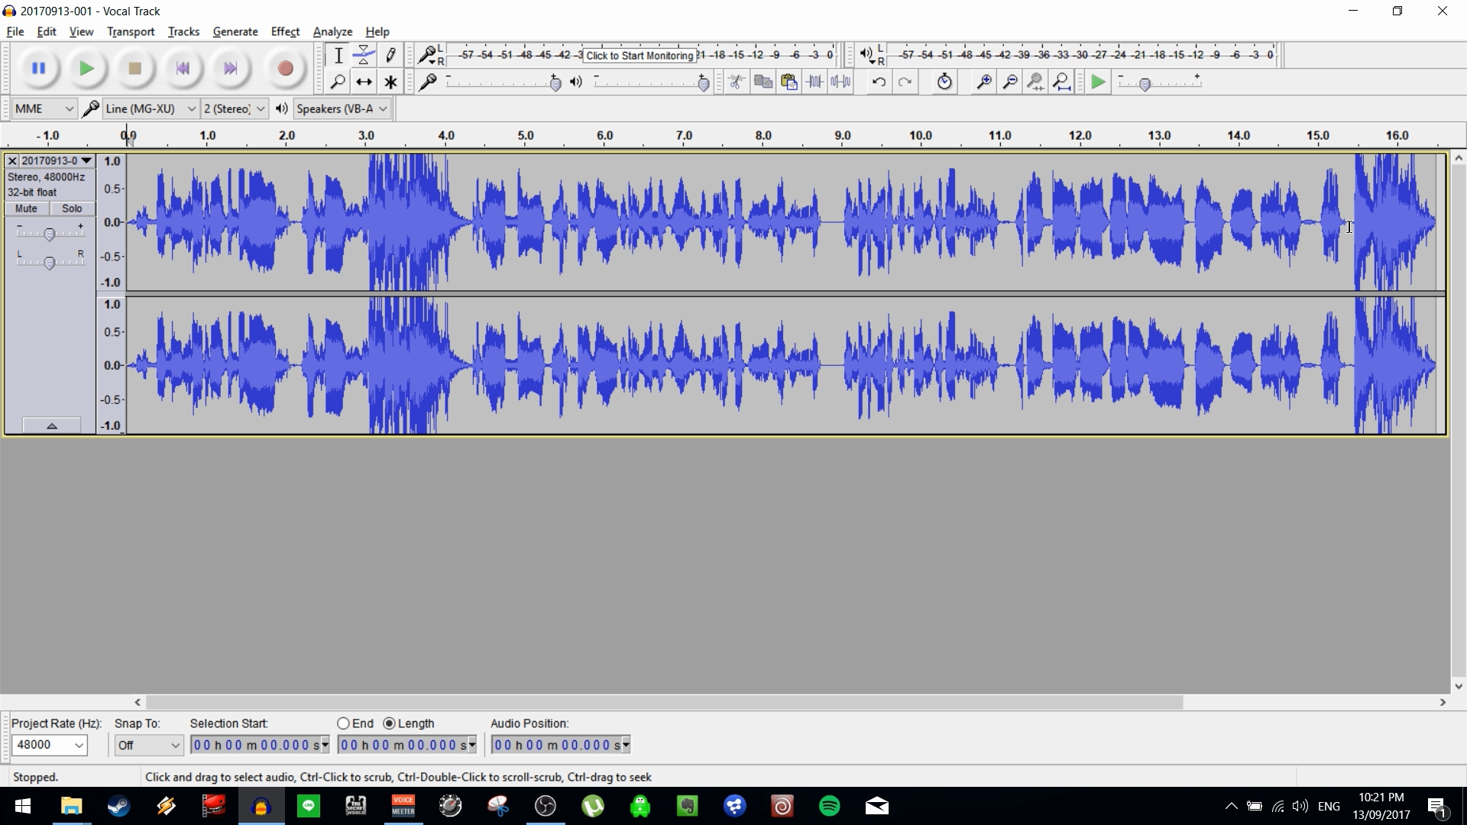The height and width of the screenshot is (825, 1467).
Task: Click the Redo arrow
Action: (905, 82)
